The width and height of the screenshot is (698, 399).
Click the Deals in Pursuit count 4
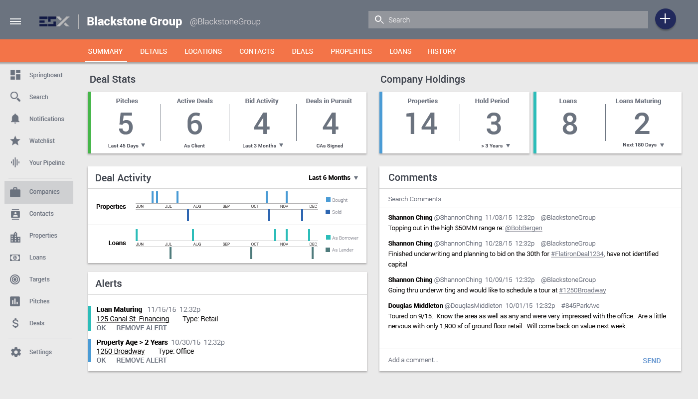pos(331,124)
